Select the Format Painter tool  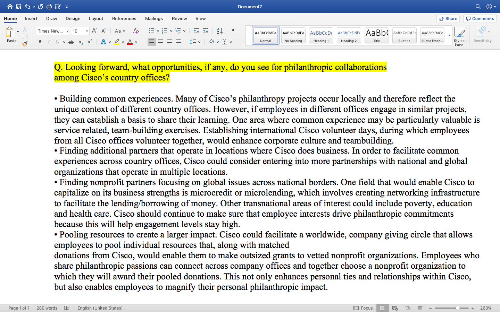[25, 44]
